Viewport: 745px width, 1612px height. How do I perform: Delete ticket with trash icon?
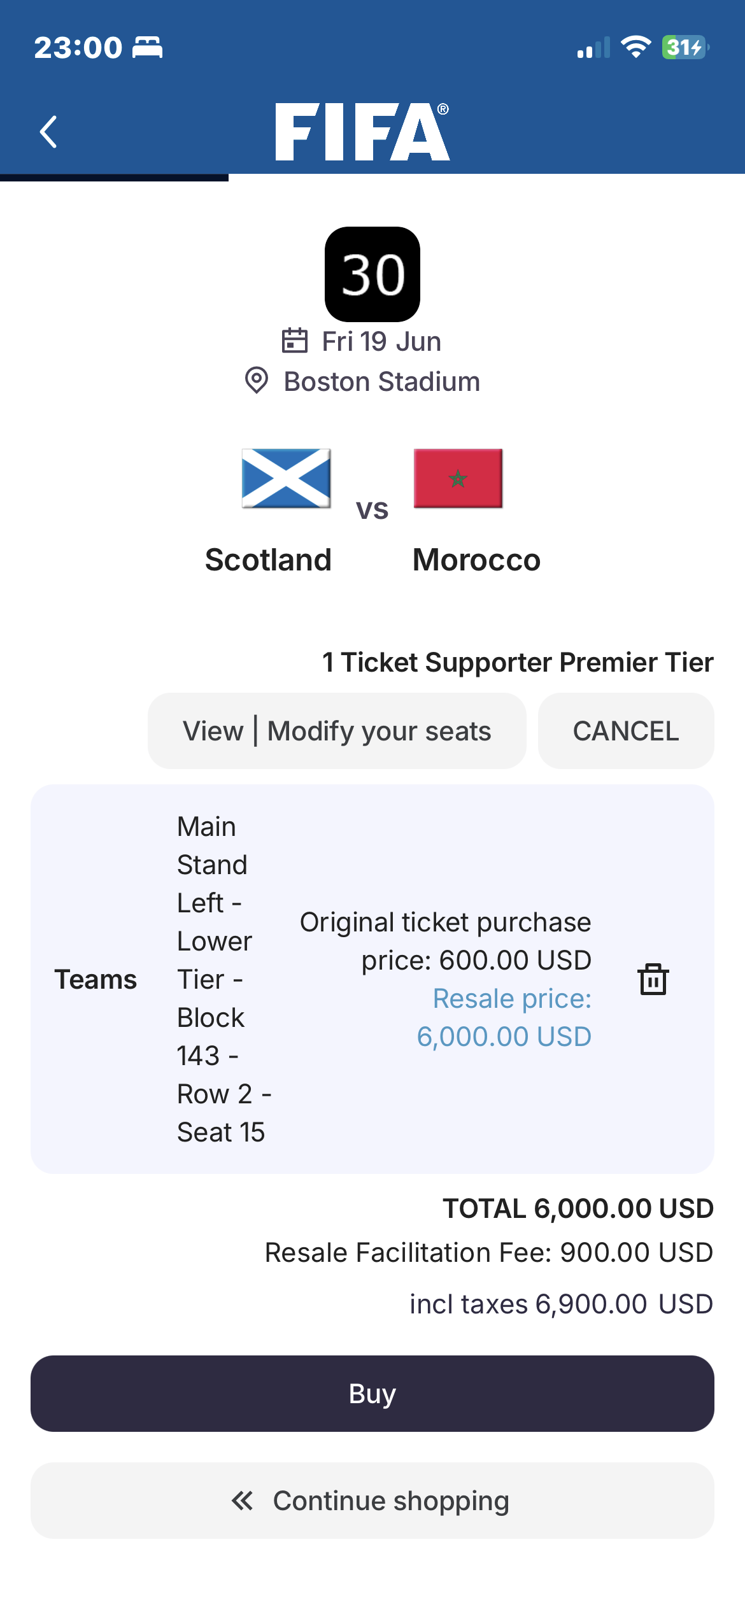(x=653, y=979)
